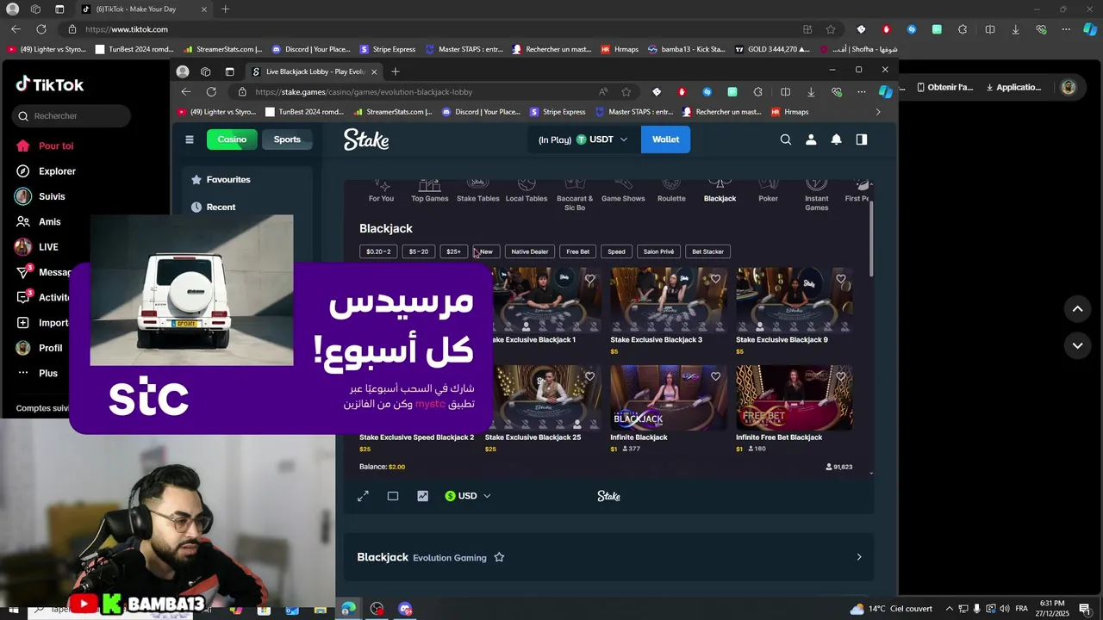Filter by Salon Privé tables

658,251
